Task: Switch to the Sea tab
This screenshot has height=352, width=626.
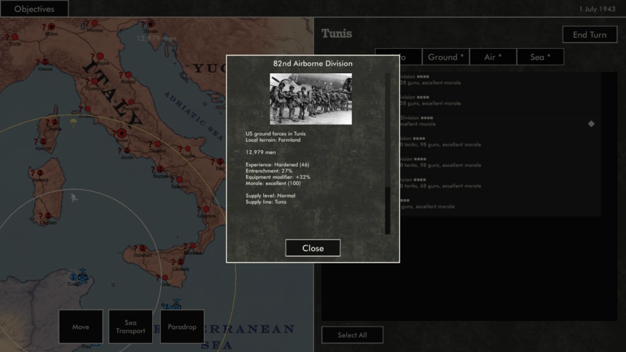Action: 540,57
